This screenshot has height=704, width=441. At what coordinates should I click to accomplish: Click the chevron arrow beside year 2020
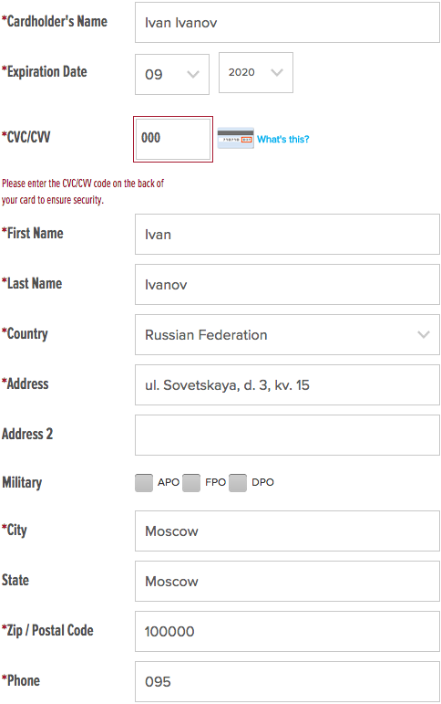(x=277, y=72)
